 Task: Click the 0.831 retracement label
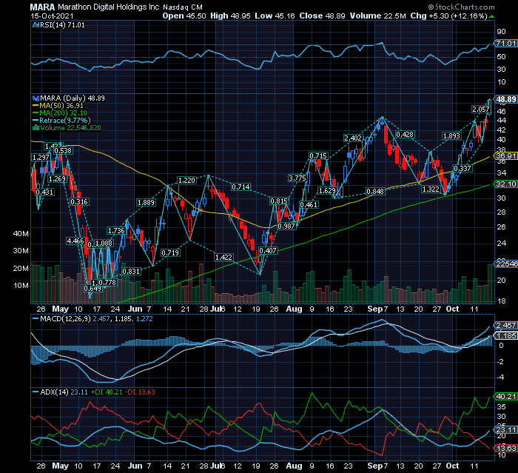[131, 272]
